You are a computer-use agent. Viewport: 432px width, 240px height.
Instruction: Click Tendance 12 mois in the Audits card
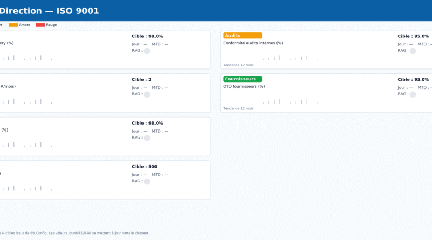click(x=239, y=65)
